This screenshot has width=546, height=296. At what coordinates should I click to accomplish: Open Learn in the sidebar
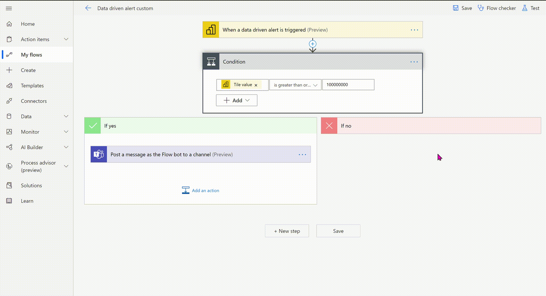[37, 201]
